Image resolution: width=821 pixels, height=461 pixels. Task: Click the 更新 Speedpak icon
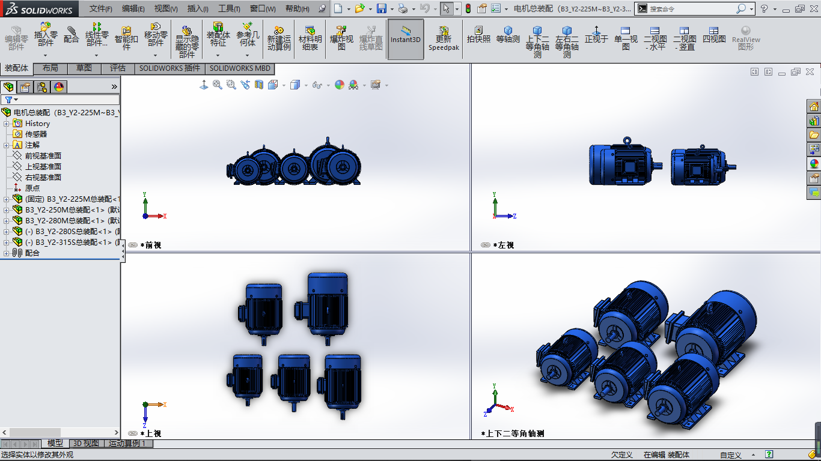[x=444, y=31]
